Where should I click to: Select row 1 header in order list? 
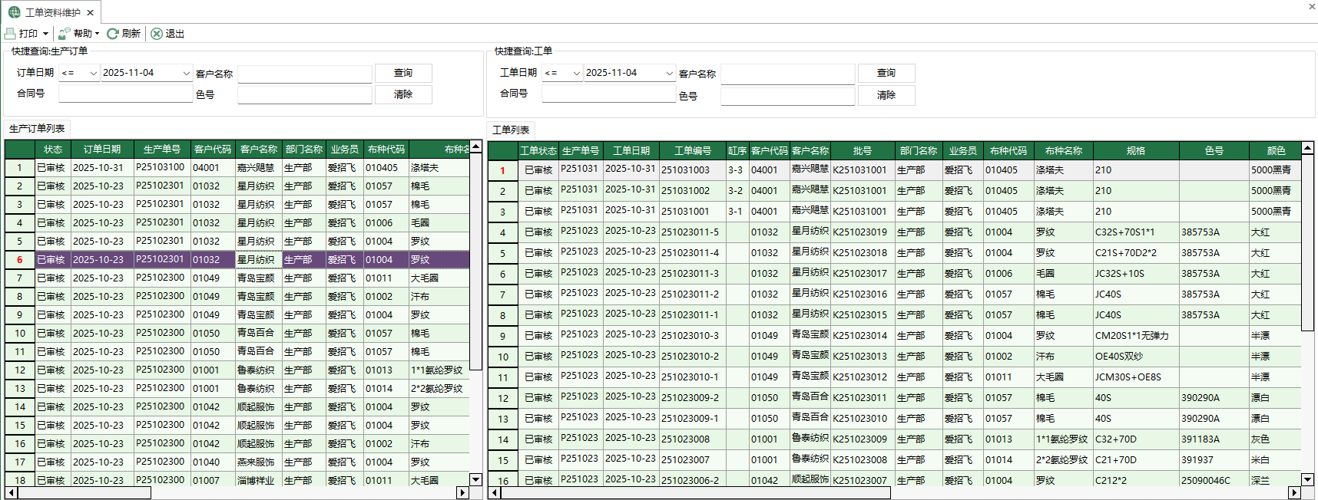coord(20,168)
